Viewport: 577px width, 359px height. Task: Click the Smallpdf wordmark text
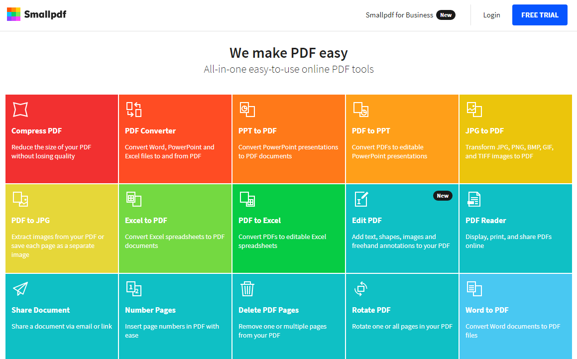coord(45,14)
